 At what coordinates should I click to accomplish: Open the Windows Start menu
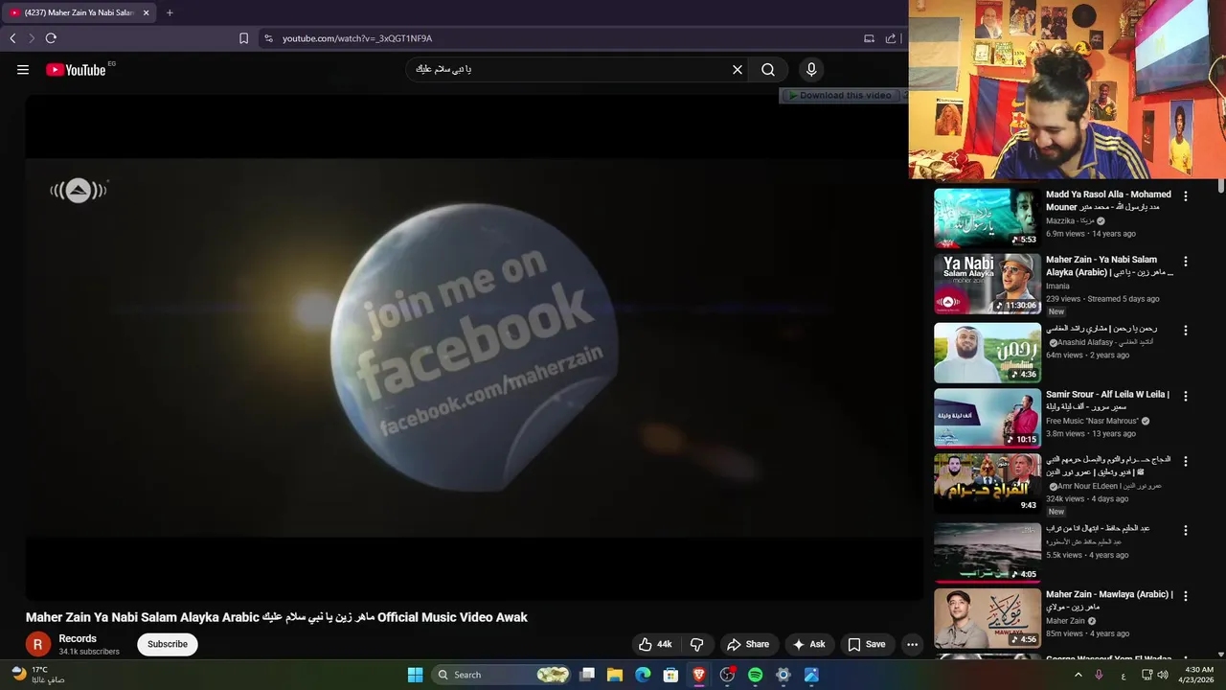[415, 675]
